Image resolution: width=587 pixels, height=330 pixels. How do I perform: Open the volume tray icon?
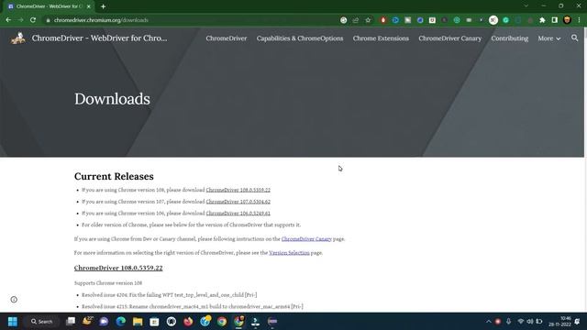530,322
